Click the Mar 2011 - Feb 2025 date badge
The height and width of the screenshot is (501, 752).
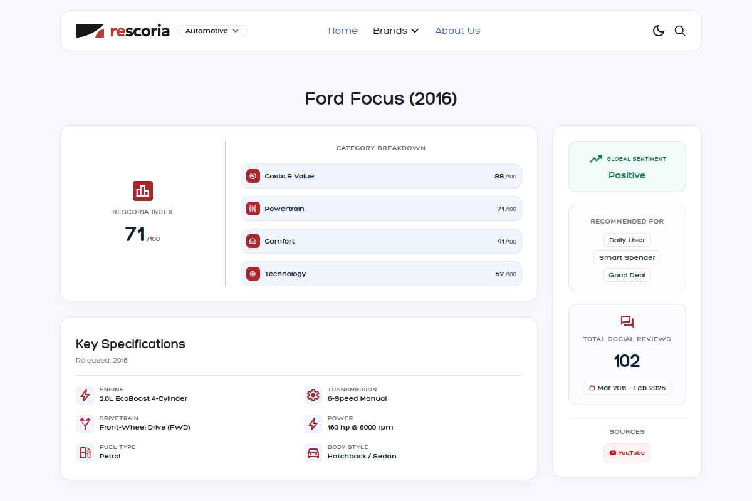[x=627, y=388]
